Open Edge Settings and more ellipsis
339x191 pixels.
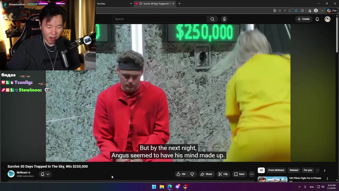tap(322, 11)
